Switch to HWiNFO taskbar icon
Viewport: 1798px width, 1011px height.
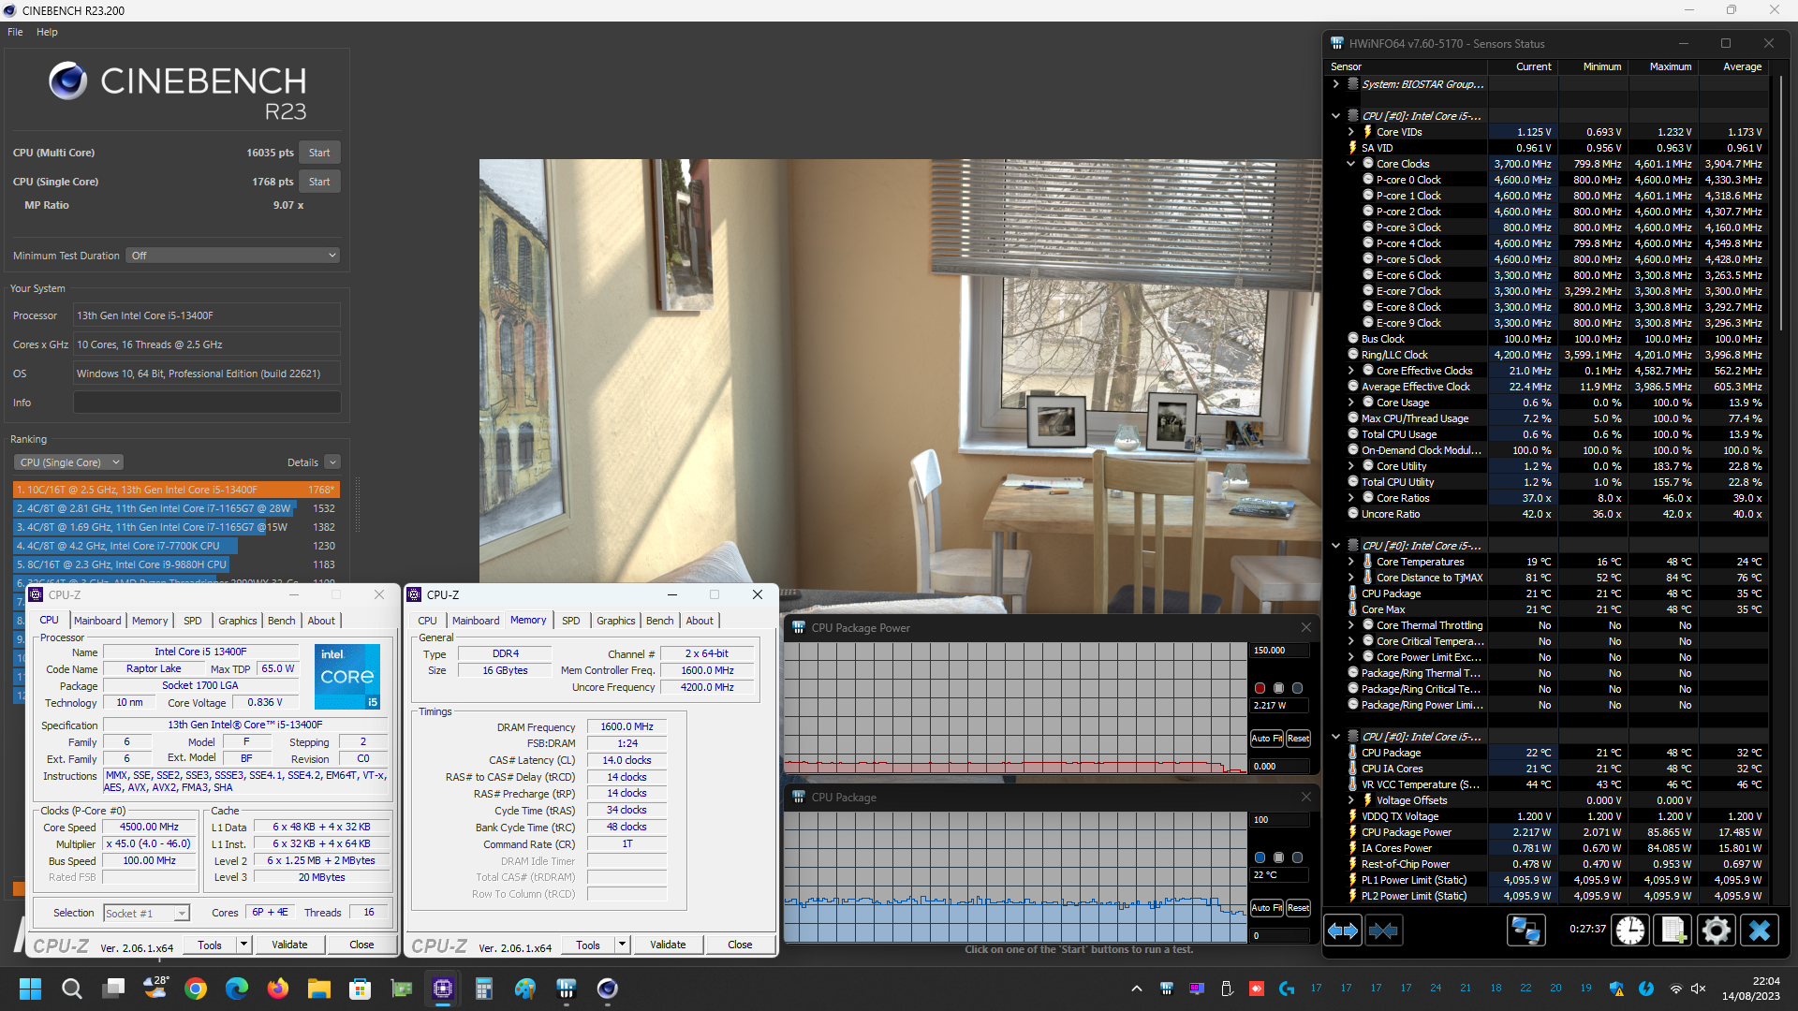coord(567,989)
